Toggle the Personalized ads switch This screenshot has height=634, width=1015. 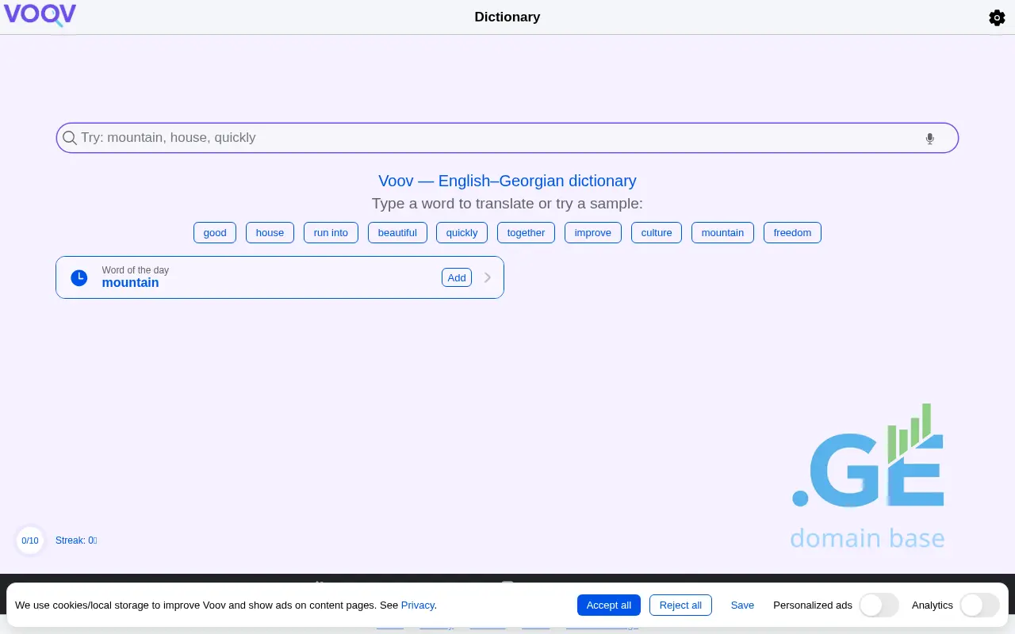(x=879, y=605)
